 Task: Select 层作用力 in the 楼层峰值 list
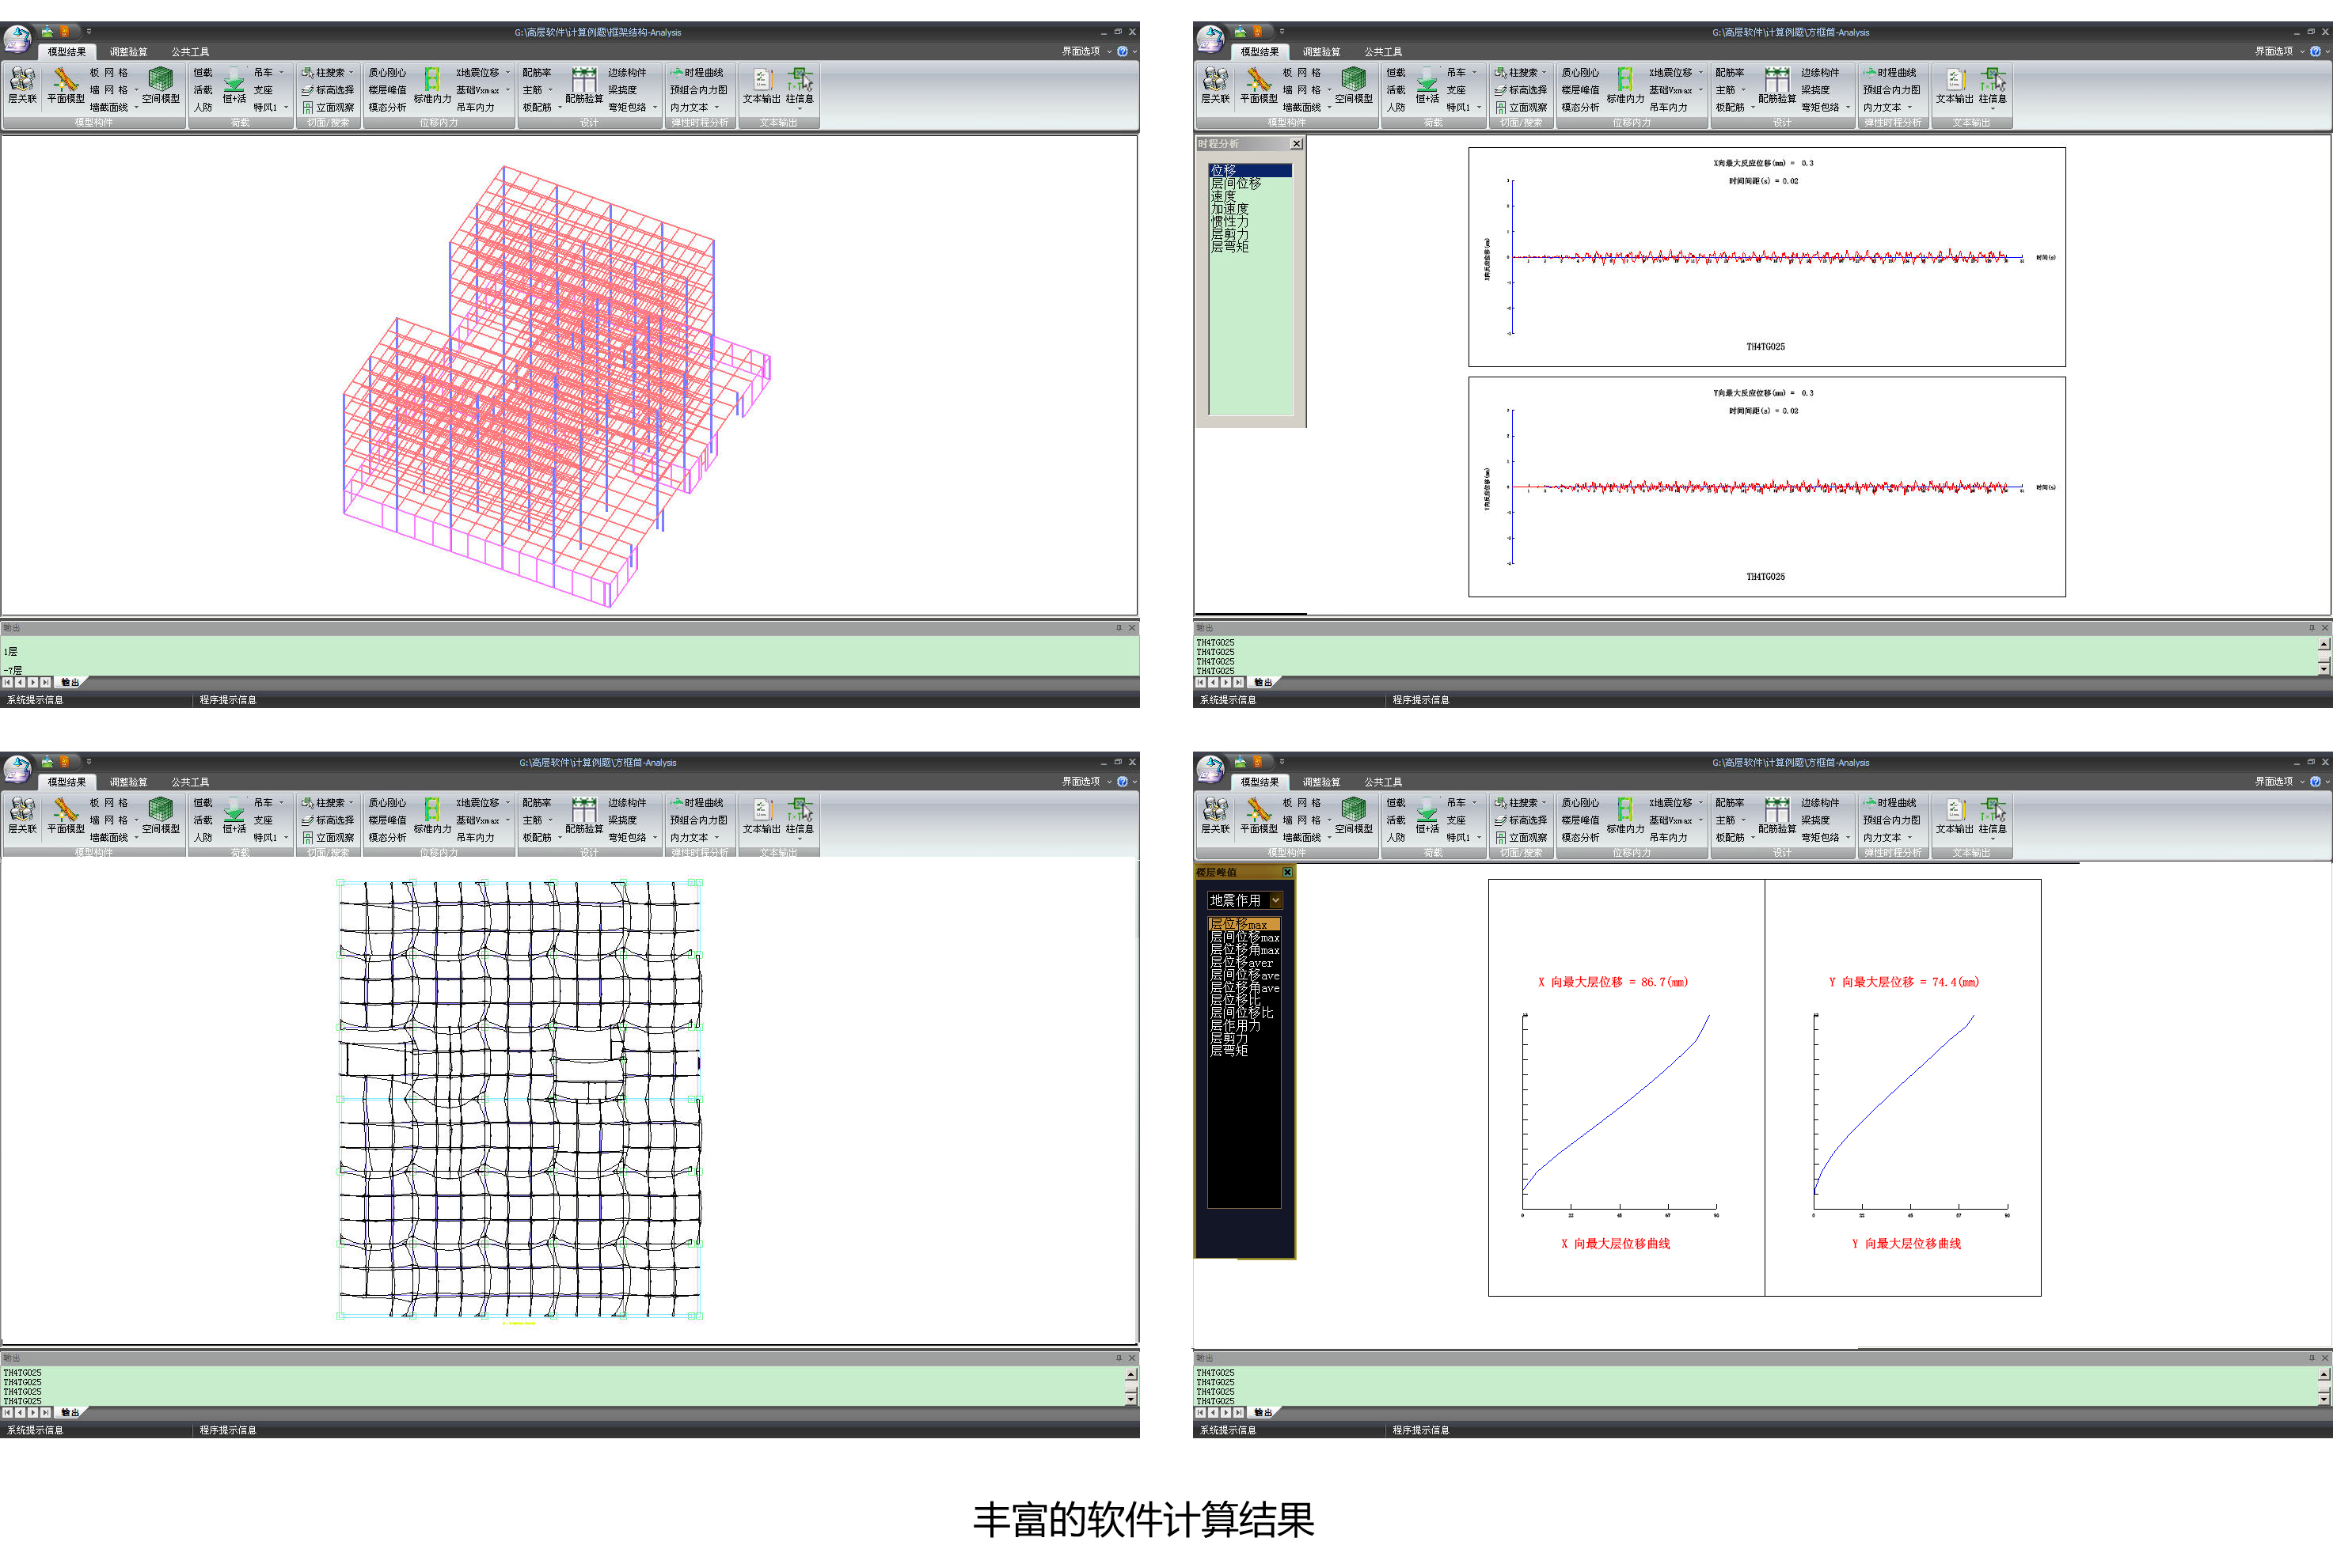pos(1234,1025)
